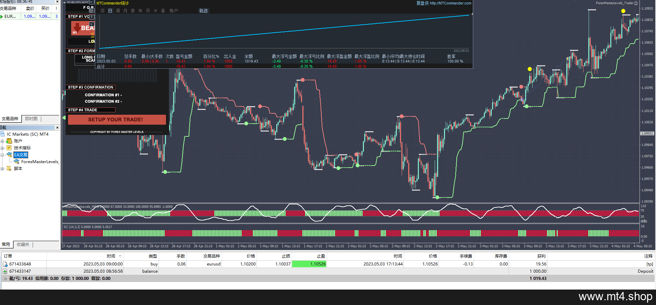Click the question mark help icon in MTCommander
656x305 pixels.
pyautogui.click(x=91, y=17)
